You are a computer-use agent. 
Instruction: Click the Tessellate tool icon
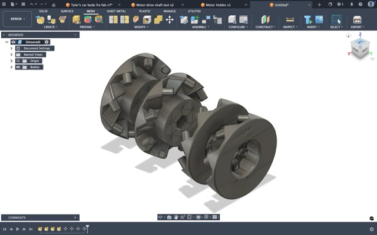51,19
